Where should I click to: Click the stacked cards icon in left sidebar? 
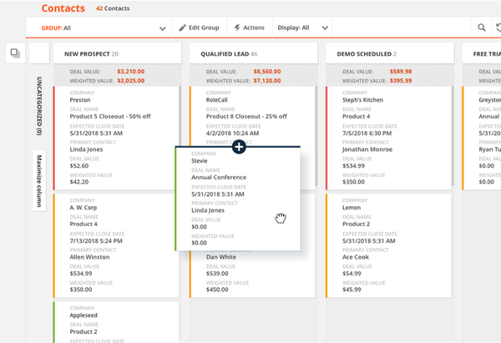[x=14, y=53]
